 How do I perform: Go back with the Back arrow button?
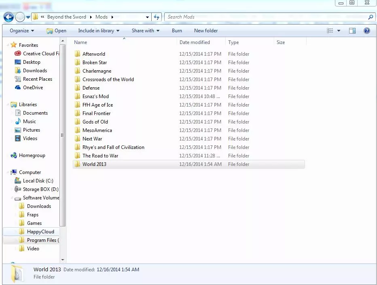(8, 17)
